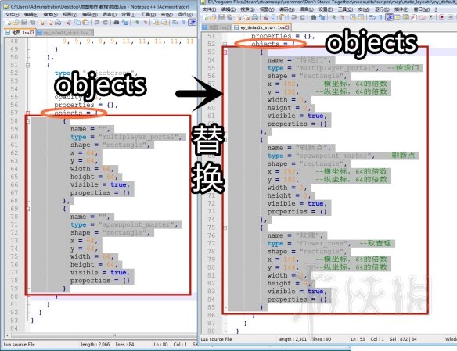Collapse fold marker at line 69 in left editor
This screenshot has height=351, width=457.
click(27, 209)
